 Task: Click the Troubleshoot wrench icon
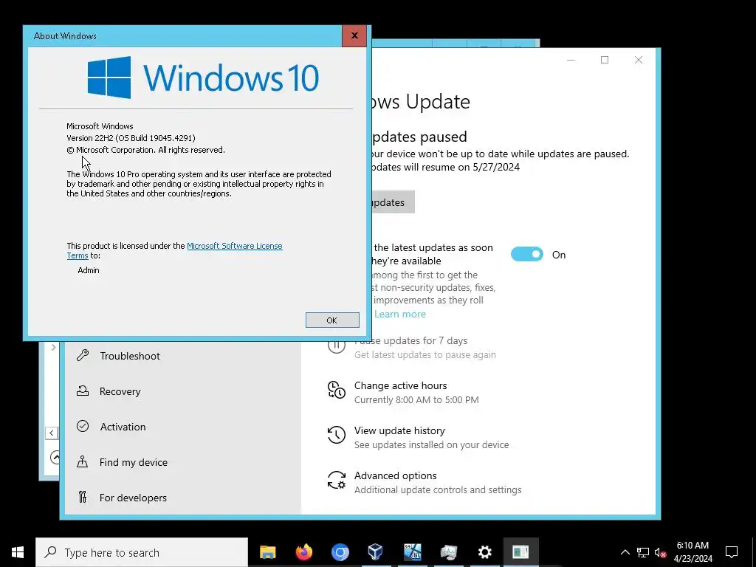83,355
